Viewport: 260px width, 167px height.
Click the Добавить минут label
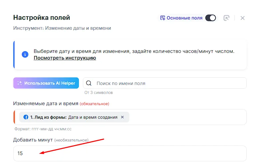[x=33, y=140]
